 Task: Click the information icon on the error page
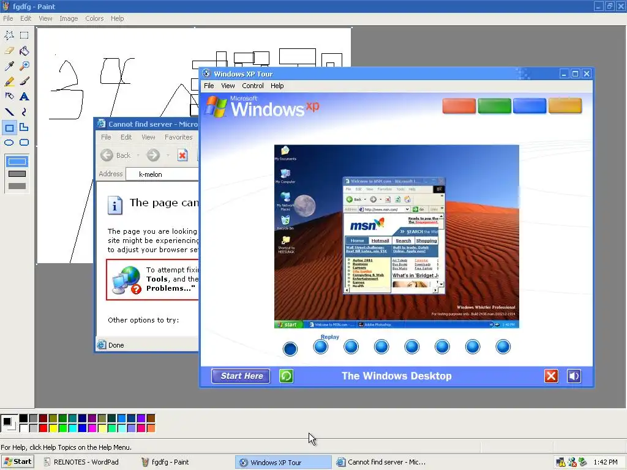(115, 206)
